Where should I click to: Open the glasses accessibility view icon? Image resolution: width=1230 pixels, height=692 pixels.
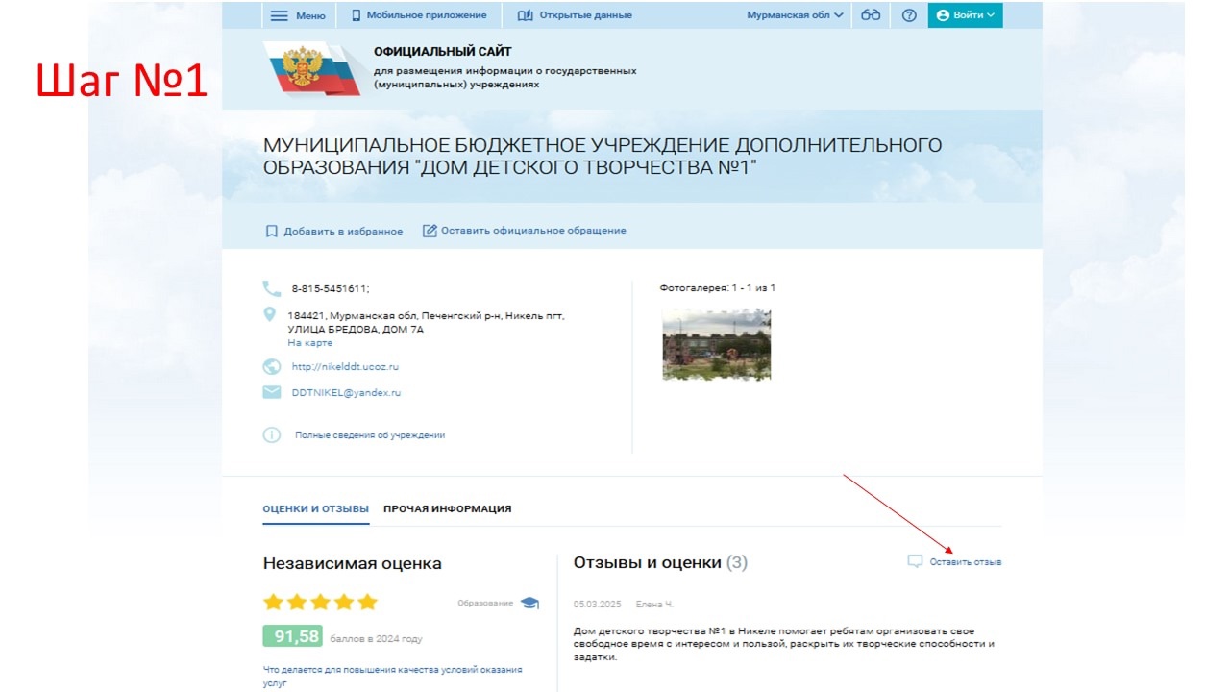coord(871,15)
